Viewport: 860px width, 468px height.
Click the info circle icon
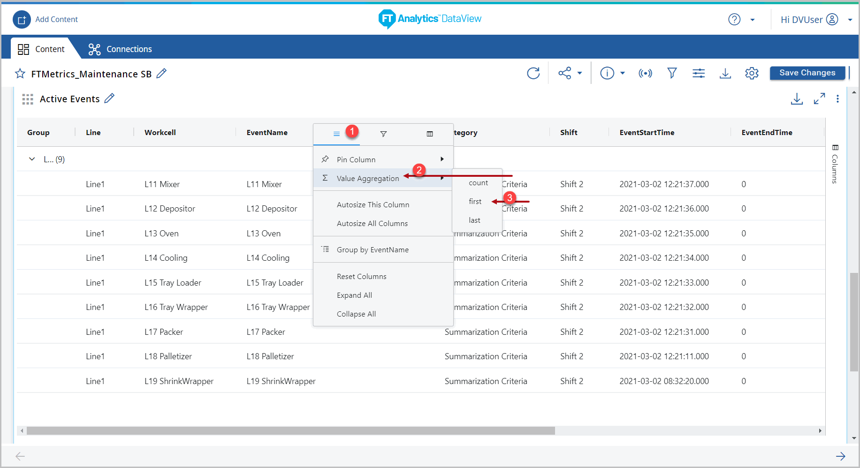point(607,73)
